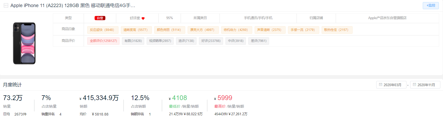Click the 12.5% store revenue share

140,98
